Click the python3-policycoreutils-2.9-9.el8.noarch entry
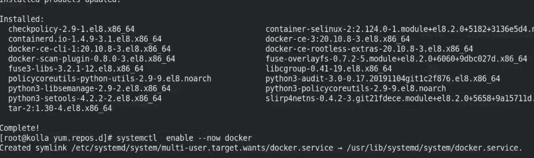 tap(356, 88)
